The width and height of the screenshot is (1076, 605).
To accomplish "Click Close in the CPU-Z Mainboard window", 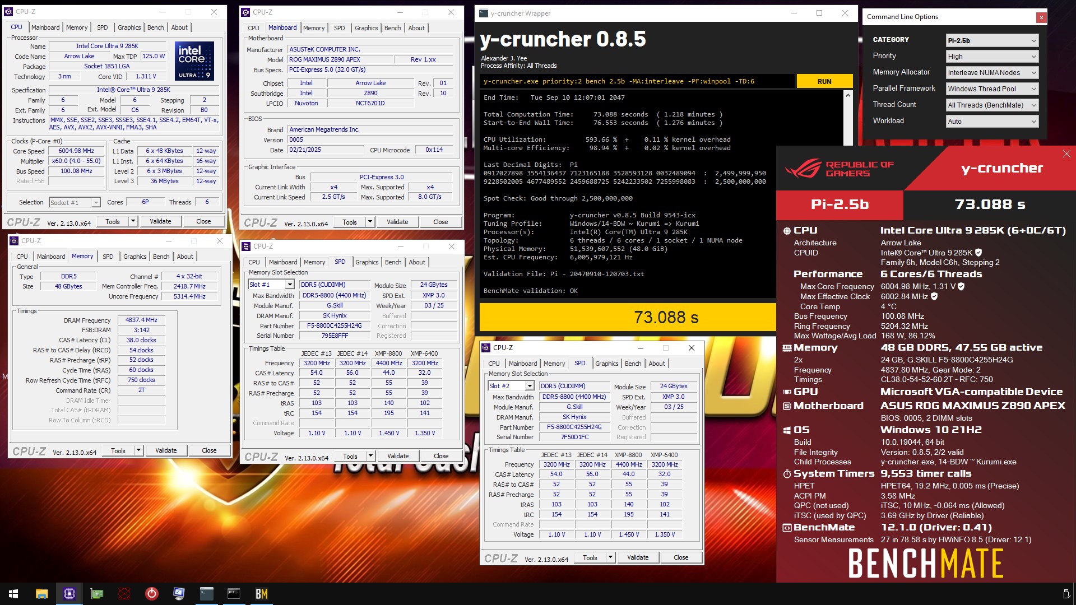I will tap(440, 222).
